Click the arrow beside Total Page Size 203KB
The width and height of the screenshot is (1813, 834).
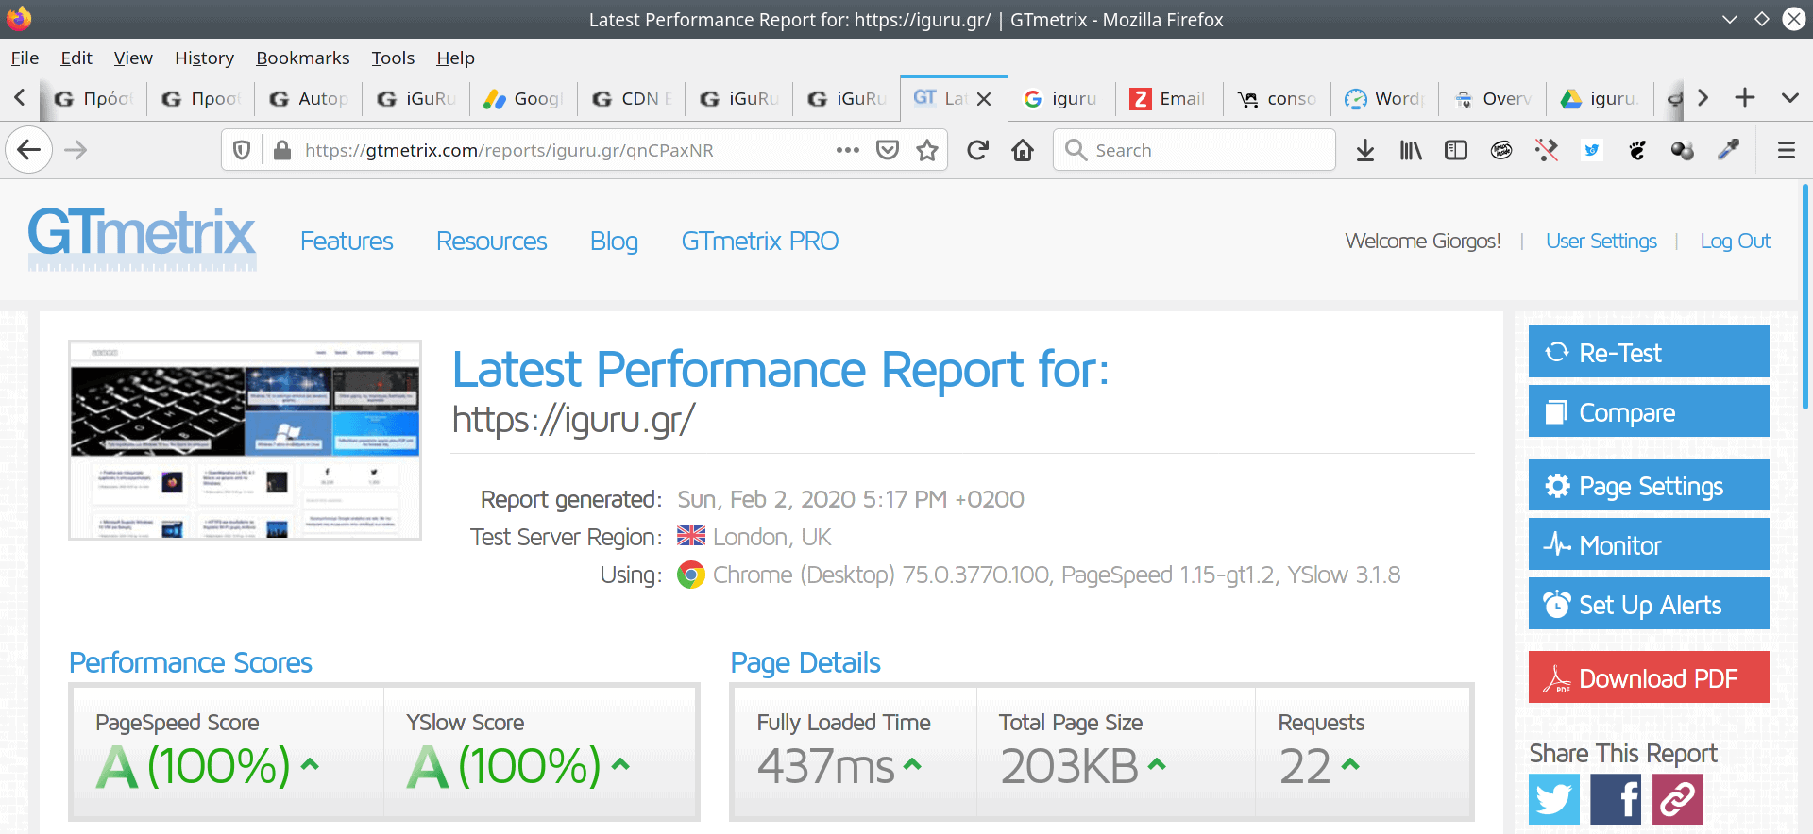[x=1157, y=764]
